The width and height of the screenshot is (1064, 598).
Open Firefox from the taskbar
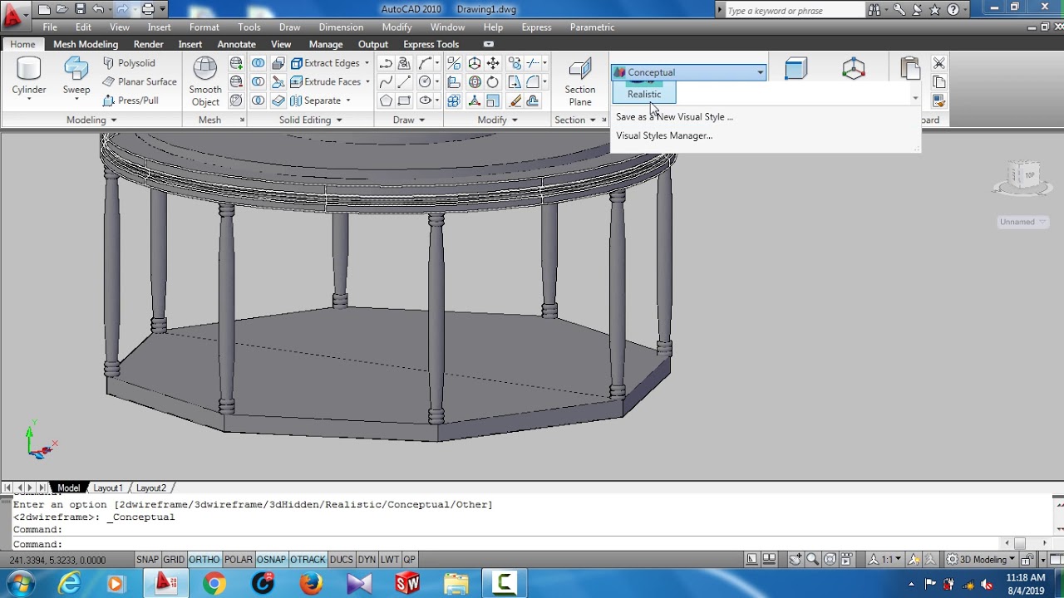point(311,584)
